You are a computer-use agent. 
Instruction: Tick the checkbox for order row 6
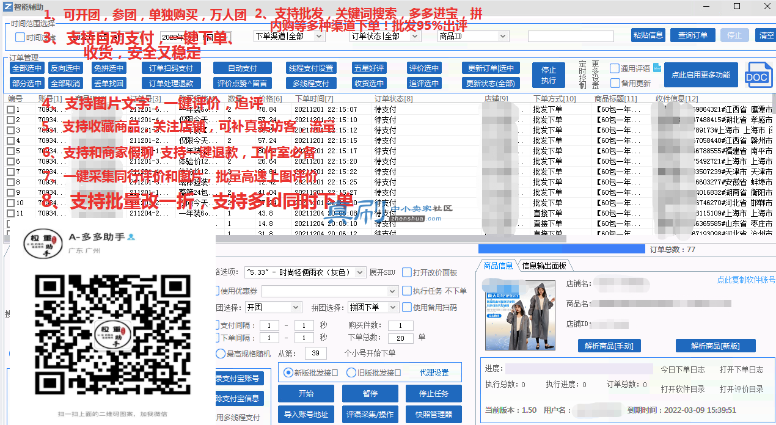tap(10, 162)
